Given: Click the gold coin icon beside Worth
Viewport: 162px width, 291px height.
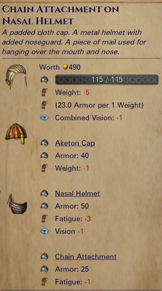Looking at the screenshot, I should click(x=65, y=67).
